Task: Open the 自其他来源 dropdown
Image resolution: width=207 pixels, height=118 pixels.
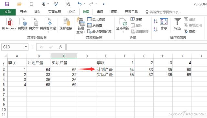Action: click(x=48, y=25)
